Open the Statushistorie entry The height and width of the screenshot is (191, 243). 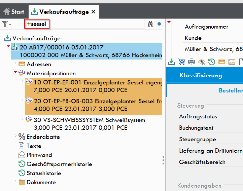click(x=44, y=173)
